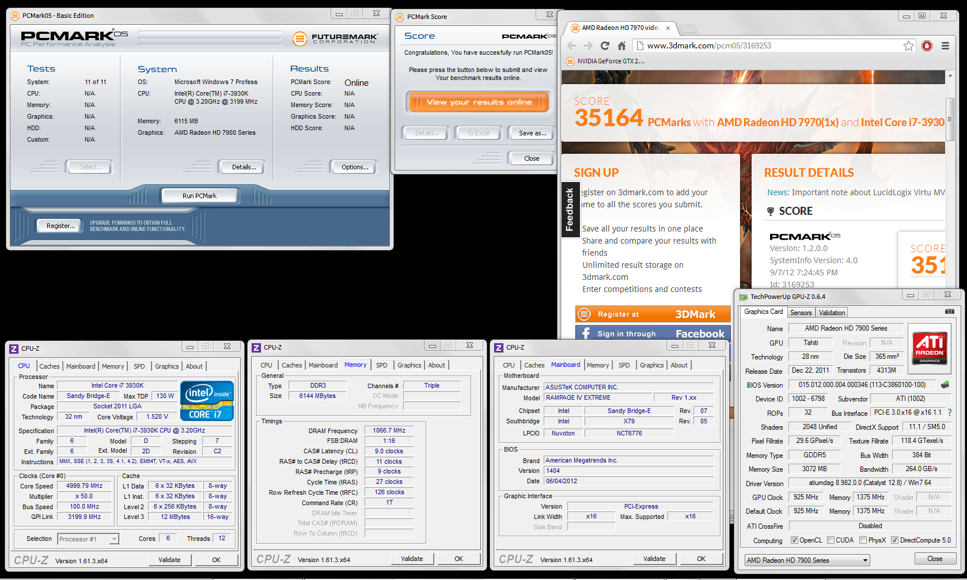Bookmark this page with the star icon
This screenshot has width=967, height=580.
pyautogui.click(x=908, y=46)
